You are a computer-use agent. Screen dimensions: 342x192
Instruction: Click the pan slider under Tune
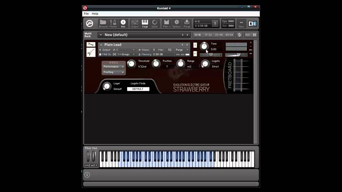point(211,55)
